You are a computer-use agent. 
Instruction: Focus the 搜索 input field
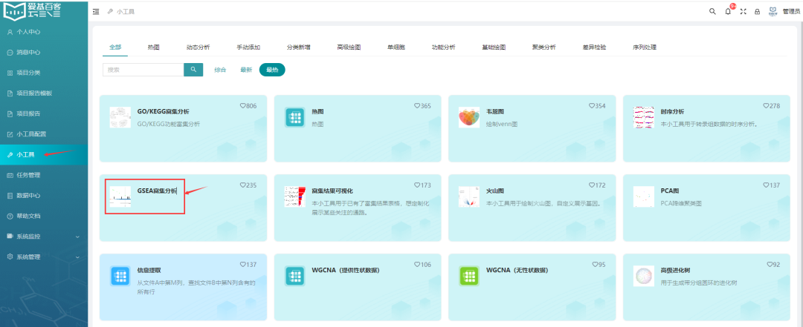143,70
